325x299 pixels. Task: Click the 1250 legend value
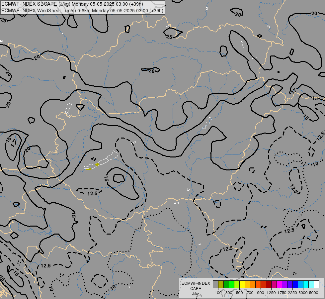(271, 293)
